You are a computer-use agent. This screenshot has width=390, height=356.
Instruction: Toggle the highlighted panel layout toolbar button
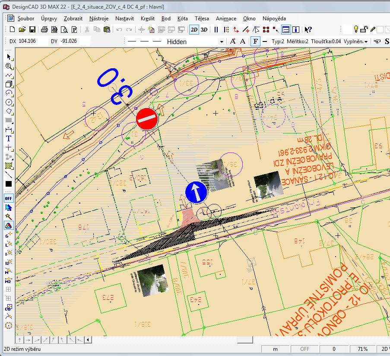[x=286, y=30]
